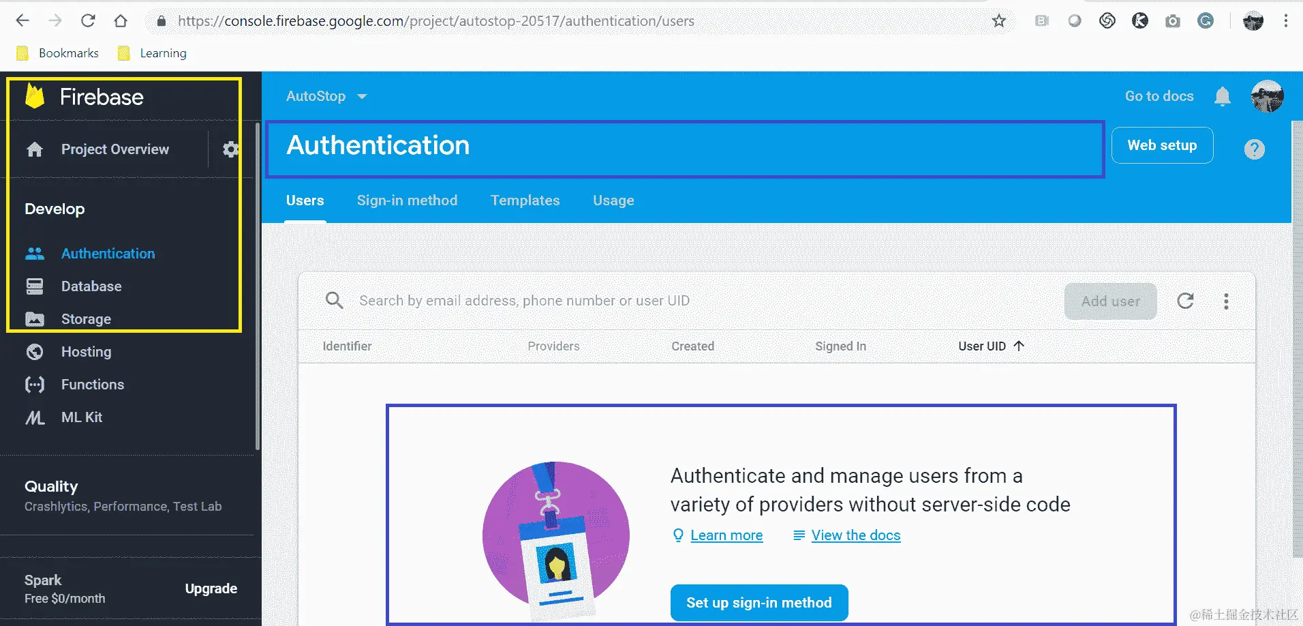Click the Storage folder icon in sidebar
1303x626 pixels.
[x=35, y=319]
